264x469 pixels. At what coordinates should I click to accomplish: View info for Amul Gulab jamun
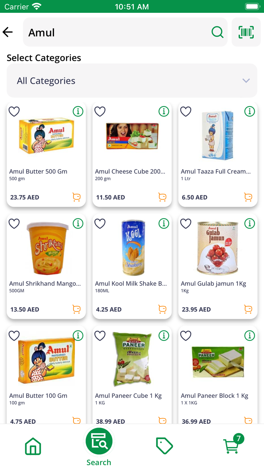point(249,224)
